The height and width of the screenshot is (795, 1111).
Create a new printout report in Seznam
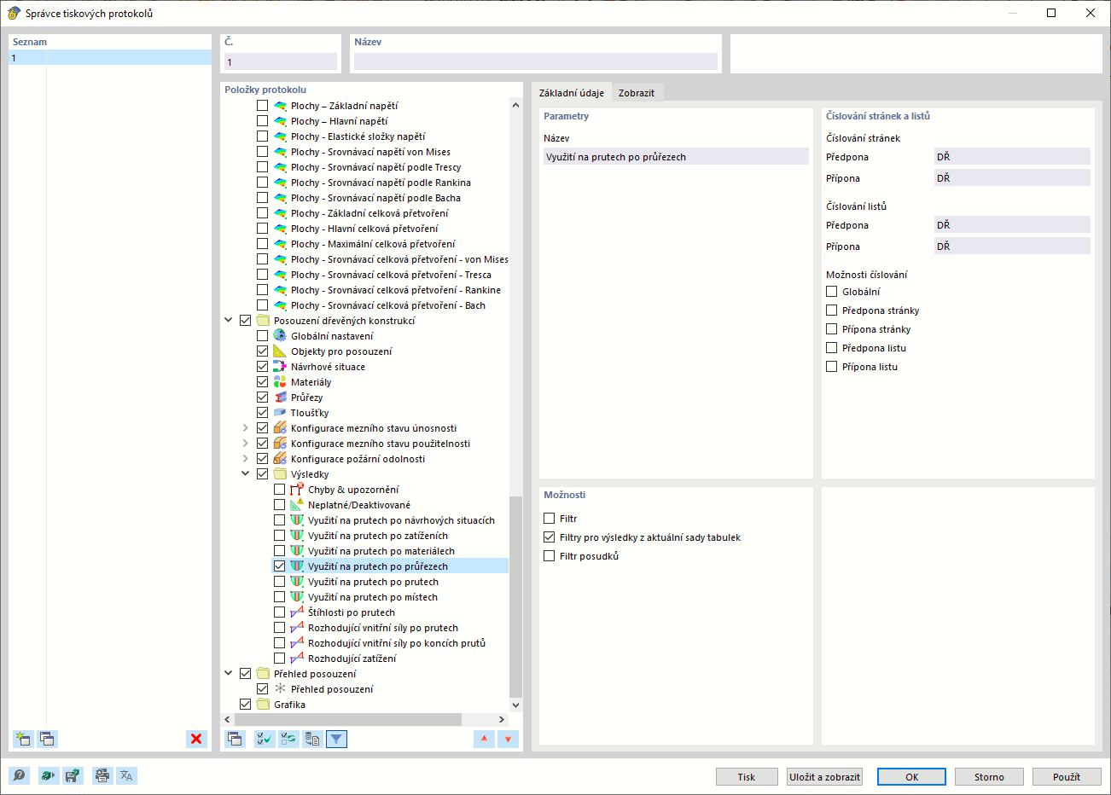pos(23,739)
